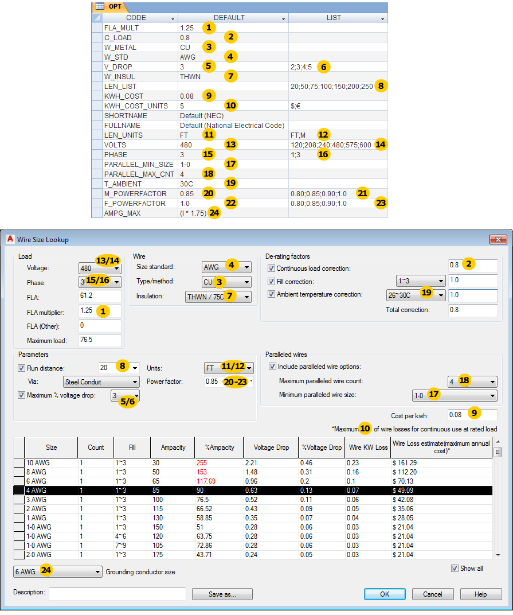The width and height of the screenshot is (513, 615).
Task: Click the select-all corner of OPT table
Action: [97, 18]
